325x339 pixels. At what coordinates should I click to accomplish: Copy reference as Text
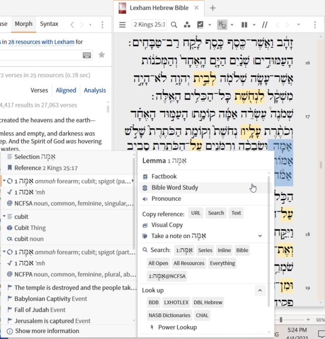click(236, 213)
